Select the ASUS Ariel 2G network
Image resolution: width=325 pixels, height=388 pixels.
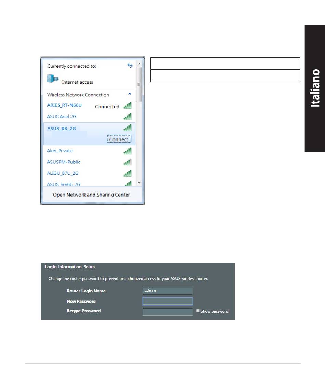pos(62,116)
